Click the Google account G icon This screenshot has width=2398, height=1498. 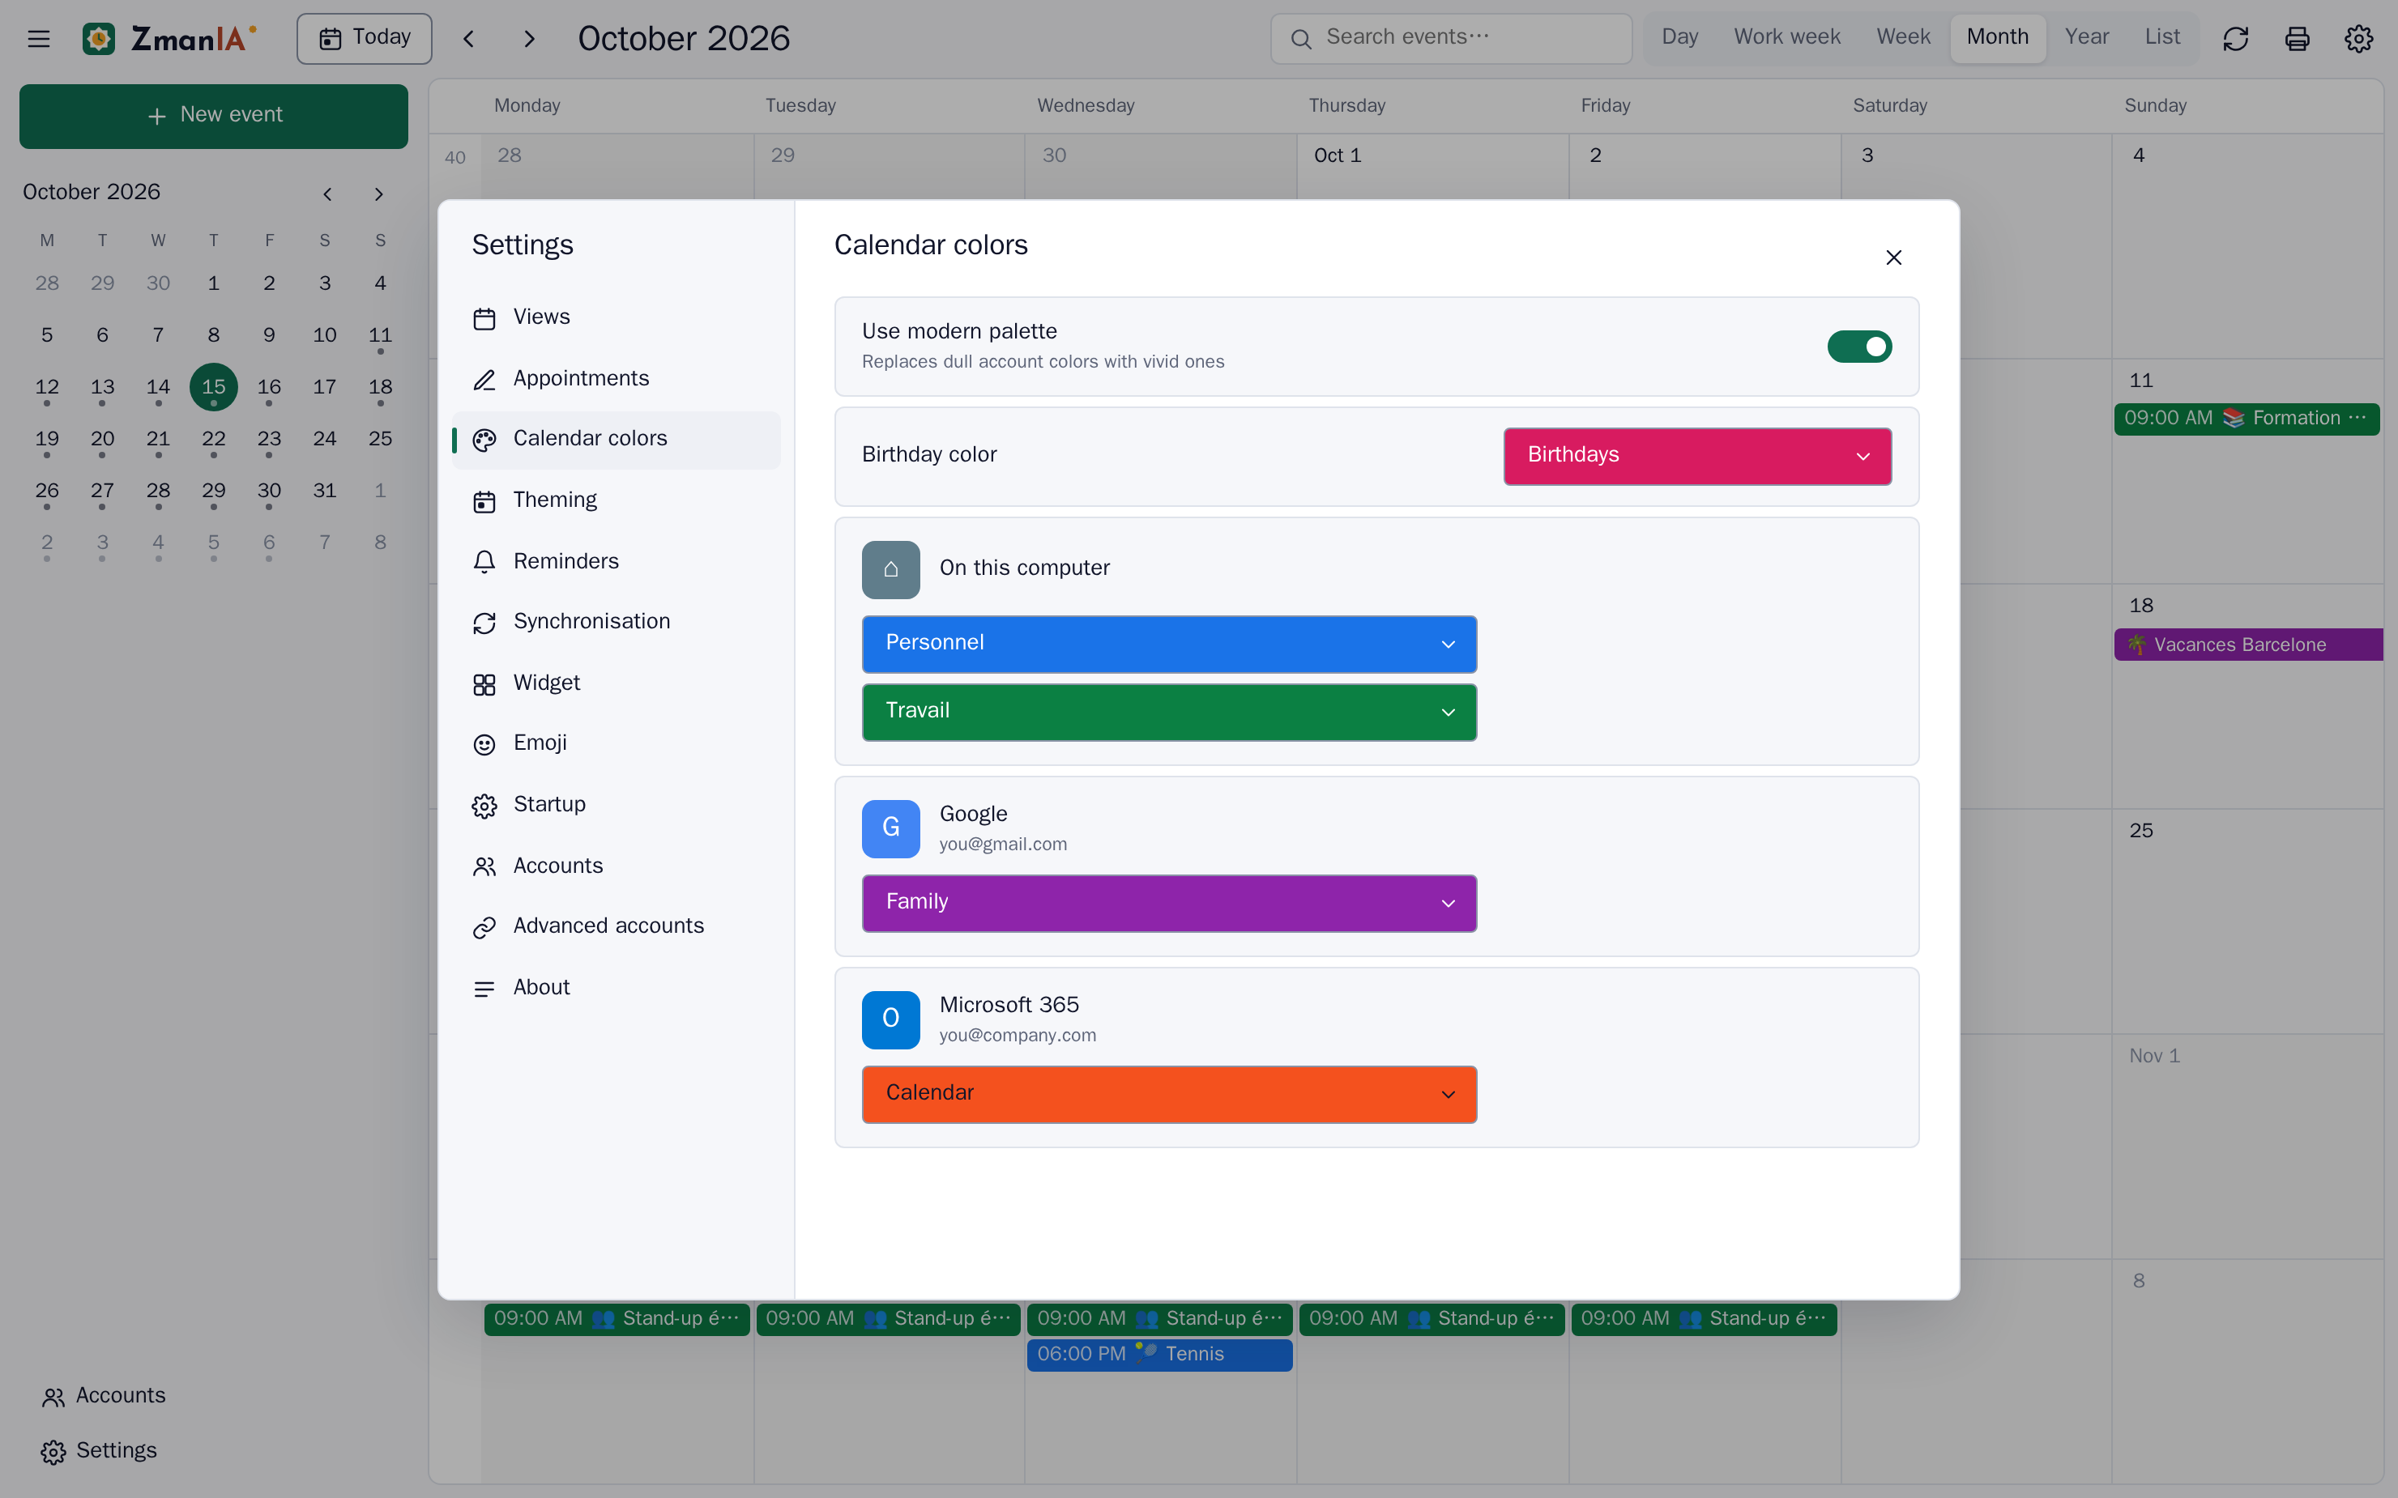pyautogui.click(x=891, y=828)
